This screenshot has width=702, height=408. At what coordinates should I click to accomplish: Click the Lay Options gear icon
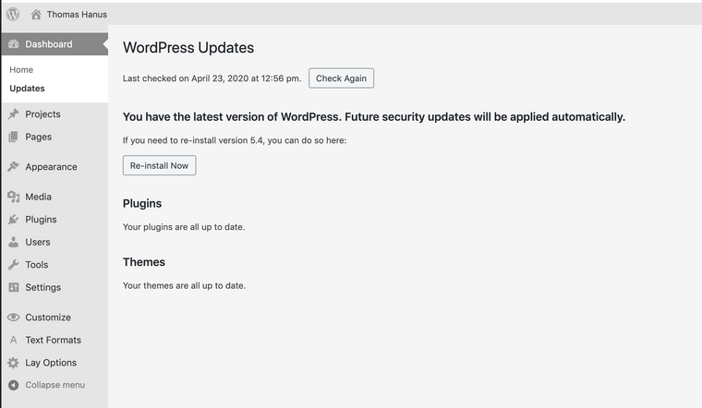click(x=13, y=363)
